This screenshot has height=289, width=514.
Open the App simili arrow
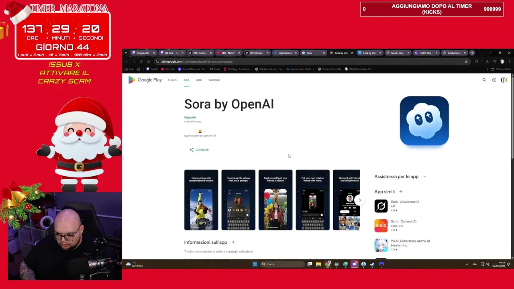pyautogui.click(x=401, y=192)
